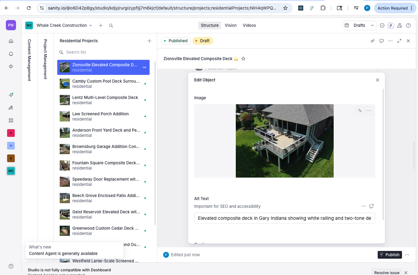Toggle the Published chip at the top
418x275 pixels.
[176, 40]
